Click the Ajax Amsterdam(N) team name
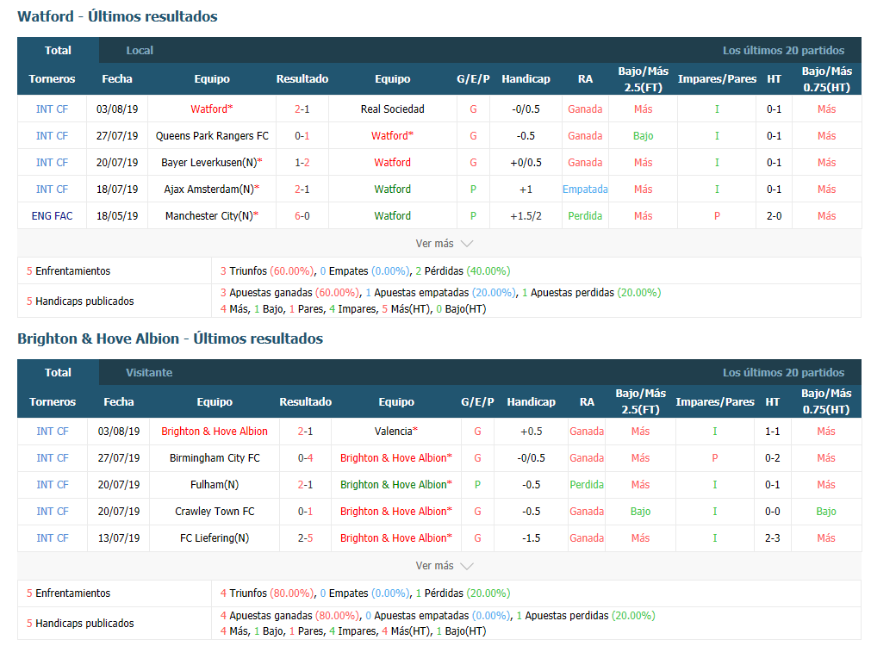This screenshot has height=646, width=871. point(209,189)
